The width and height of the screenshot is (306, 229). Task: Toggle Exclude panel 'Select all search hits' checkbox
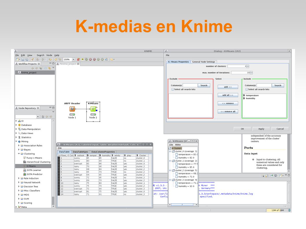pyautogui.click(x=172, y=90)
